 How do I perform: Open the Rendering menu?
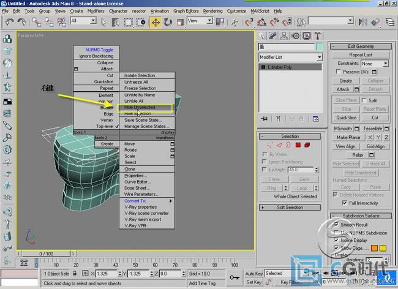click(x=212, y=11)
